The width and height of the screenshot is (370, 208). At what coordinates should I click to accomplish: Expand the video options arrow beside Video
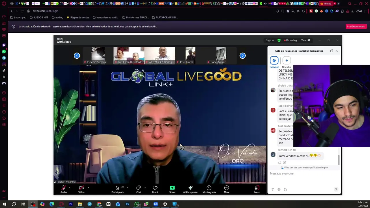[x=88, y=188]
